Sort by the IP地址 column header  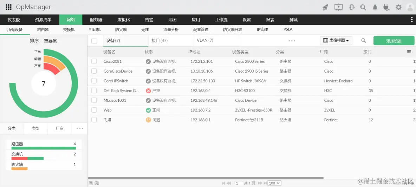click(x=194, y=52)
